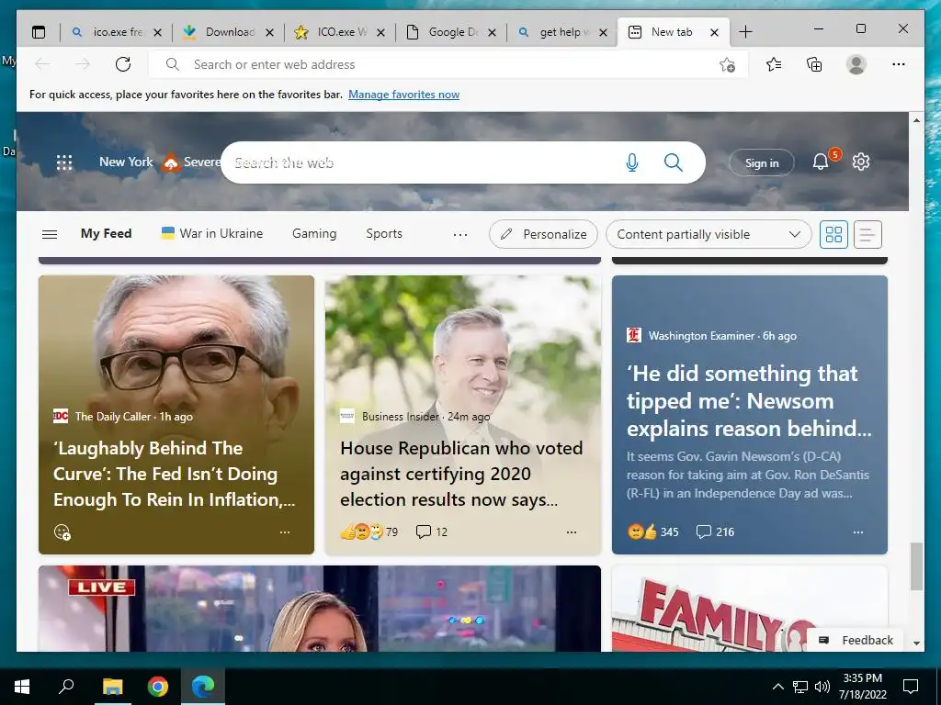
Task: Click reactions on Washington Examiner story
Action: [653, 532]
